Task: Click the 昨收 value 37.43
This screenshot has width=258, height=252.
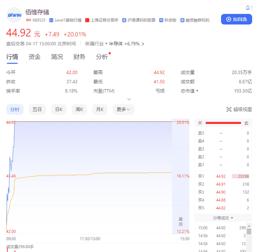Action: click(x=72, y=82)
